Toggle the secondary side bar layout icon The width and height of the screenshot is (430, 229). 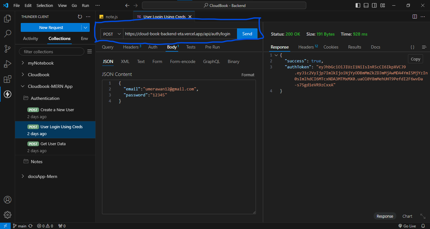(374, 5)
